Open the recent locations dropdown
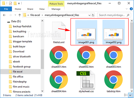Image resolution: width=134 pixels, height=98 pixels. (x=15, y=15)
